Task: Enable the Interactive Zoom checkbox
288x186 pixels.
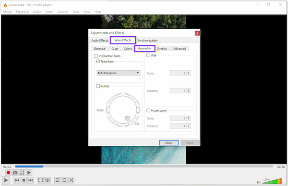Action: pos(96,56)
